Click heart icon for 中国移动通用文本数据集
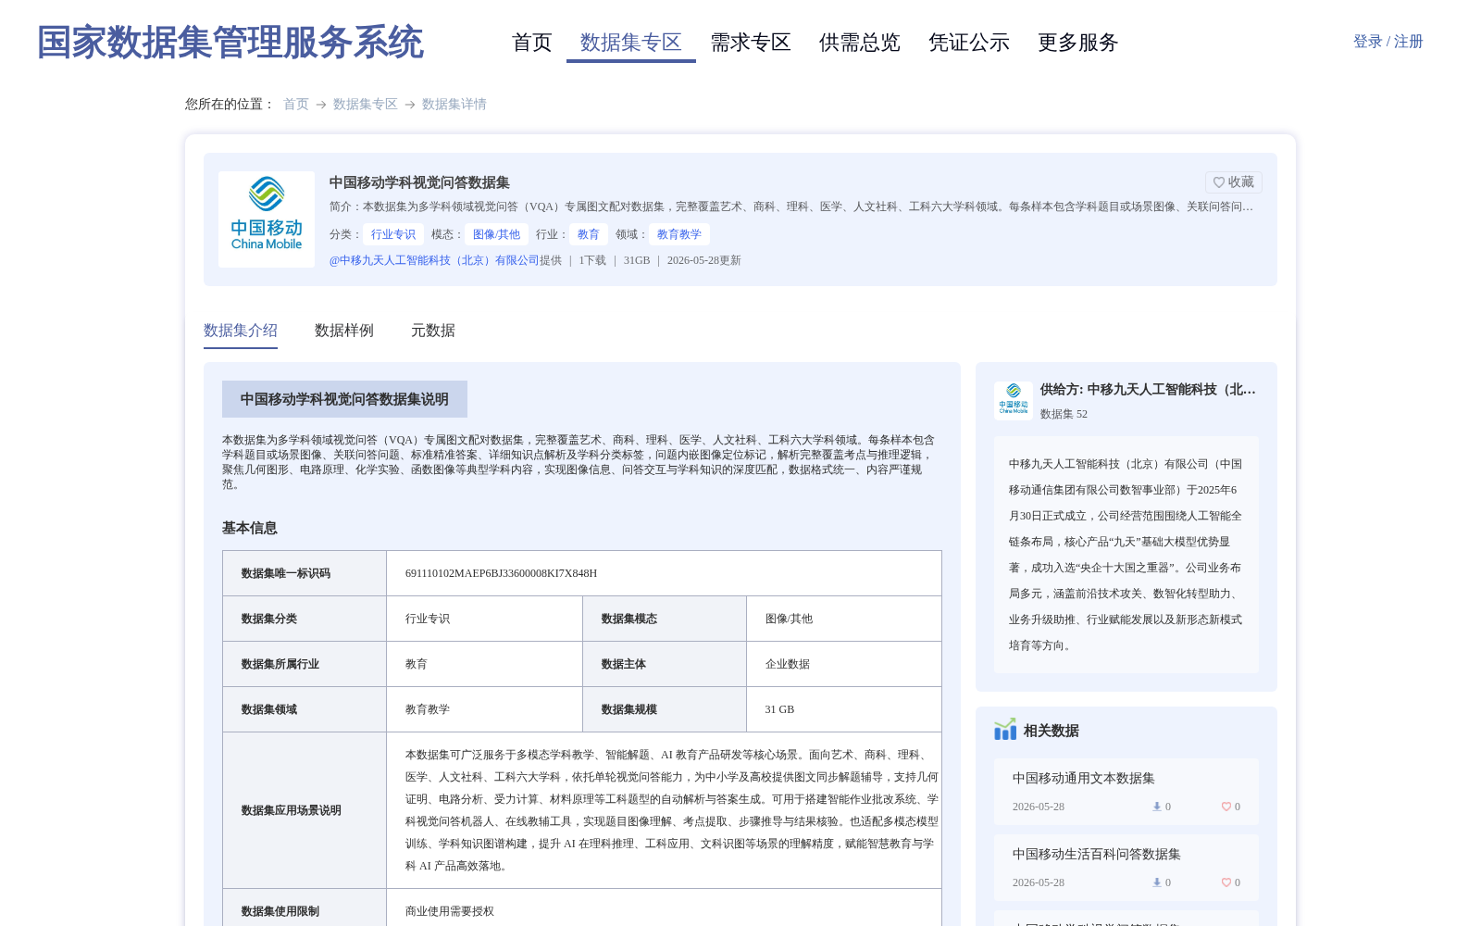Viewport: 1481px width, 926px height. coord(1226,807)
